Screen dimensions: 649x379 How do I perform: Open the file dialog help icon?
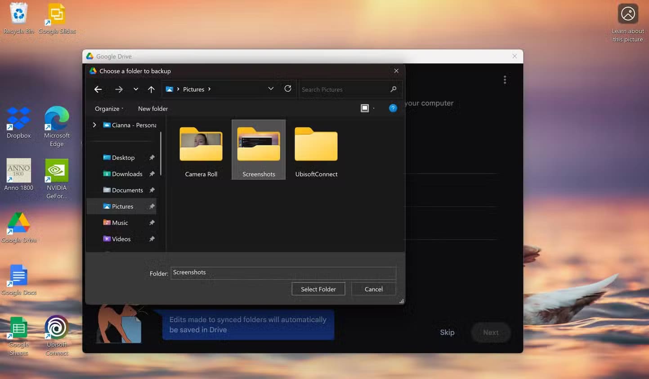(393, 108)
